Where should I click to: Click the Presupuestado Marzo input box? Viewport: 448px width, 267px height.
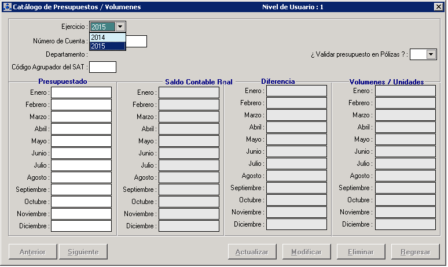click(81, 117)
